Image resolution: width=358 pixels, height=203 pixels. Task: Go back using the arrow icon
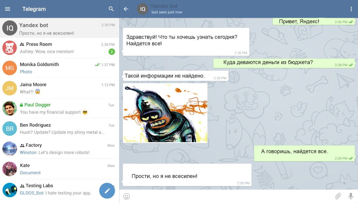126,9
